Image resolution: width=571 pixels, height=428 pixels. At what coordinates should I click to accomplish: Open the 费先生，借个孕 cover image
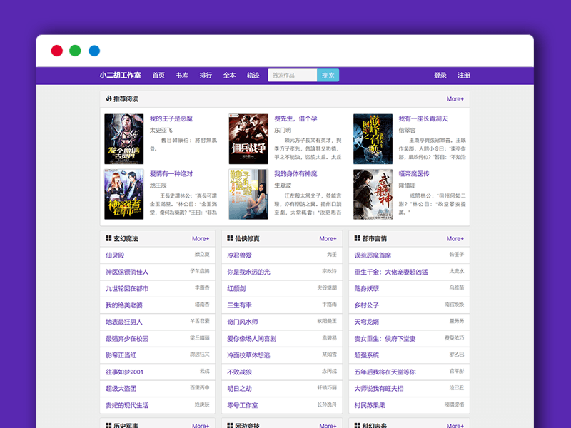248,138
